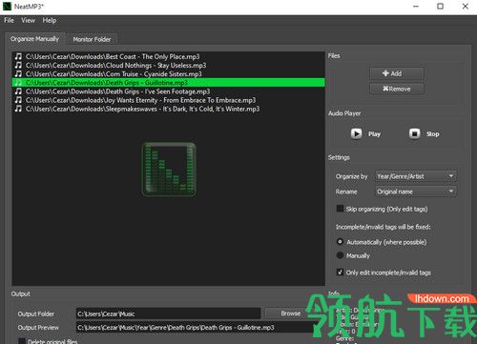Screen dimensions: 477x344
Task: Click the Play icon in Audio Player
Action: [356, 133]
